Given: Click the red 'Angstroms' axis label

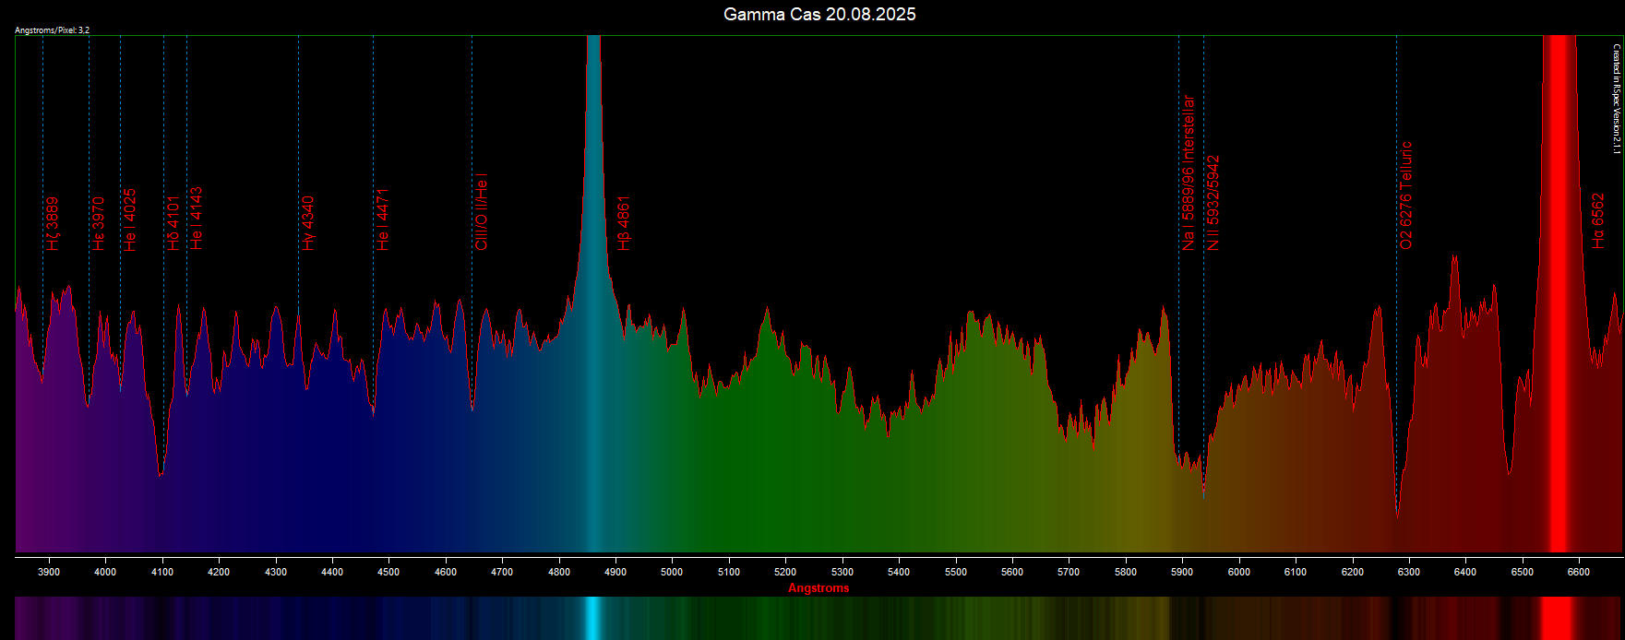Looking at the screenshot, I should 818,587.
